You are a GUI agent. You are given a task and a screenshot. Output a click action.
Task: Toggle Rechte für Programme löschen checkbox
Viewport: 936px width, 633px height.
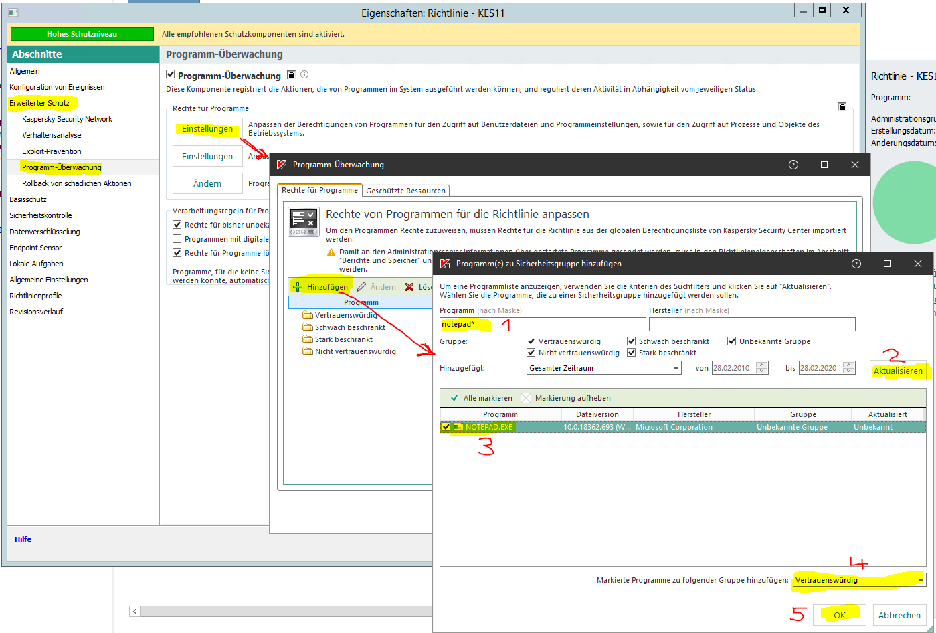pos(177,253)
